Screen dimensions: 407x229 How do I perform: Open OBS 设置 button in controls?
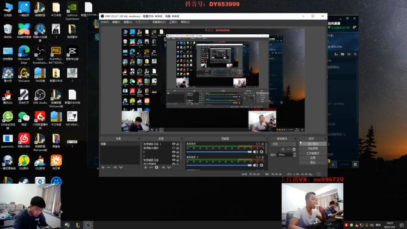point(313,158)
